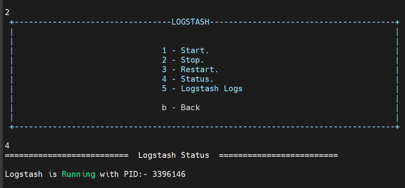405x188 pixels.
Task: Select the "1 - Start." menu option
Action: (x=185, y=50)
